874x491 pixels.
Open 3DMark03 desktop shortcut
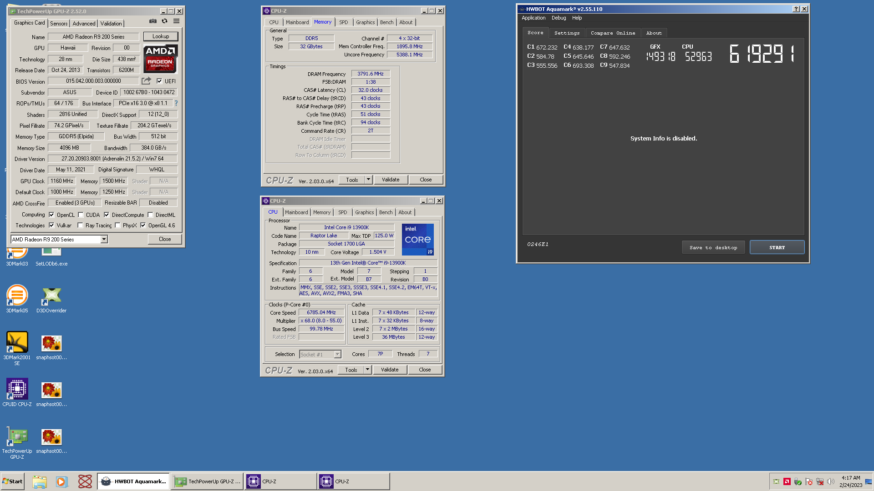pos(17,257)
